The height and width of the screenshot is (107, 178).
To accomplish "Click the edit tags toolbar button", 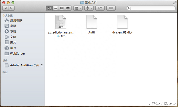I will (x=111, y=8).
